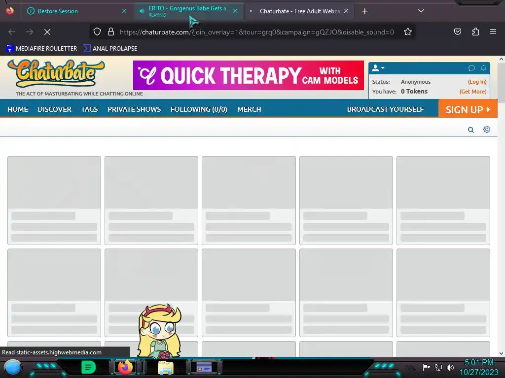Open the volume speaker tray icon
505x378 pixels.
[450, 367]
